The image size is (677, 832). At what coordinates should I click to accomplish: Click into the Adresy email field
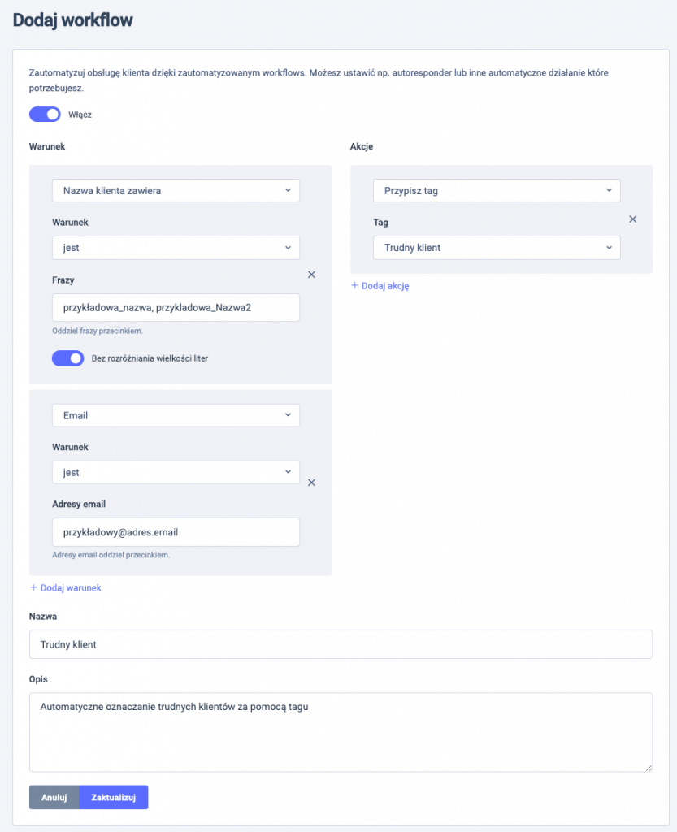point(176,532)
